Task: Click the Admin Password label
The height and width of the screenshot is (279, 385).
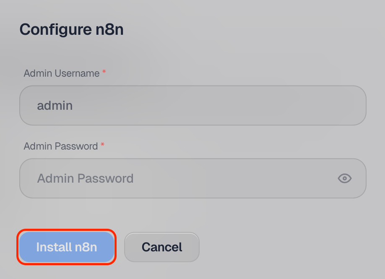Action: (x=61, y=146)
